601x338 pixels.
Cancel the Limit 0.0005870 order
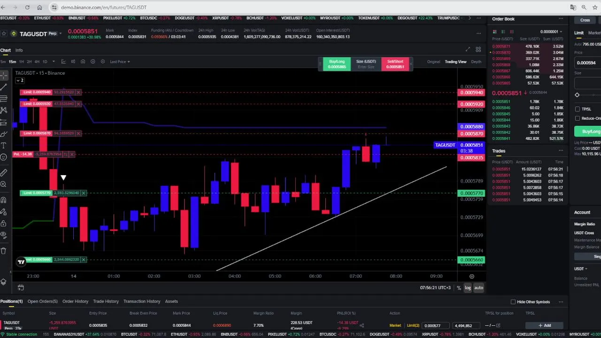[78, 133]
